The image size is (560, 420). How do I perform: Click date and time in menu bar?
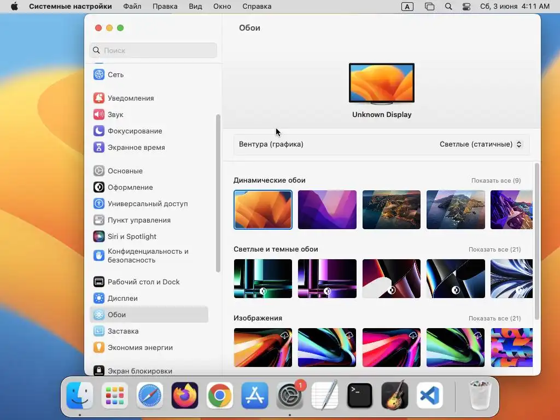515,7
